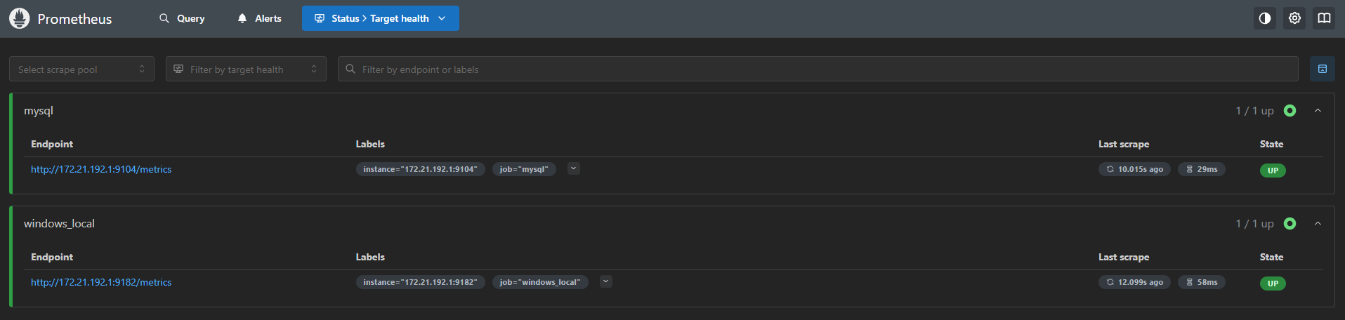This screenshot has width=1345, height=320.
Task: Click the mysql pool title
Action: click(39, 111)
